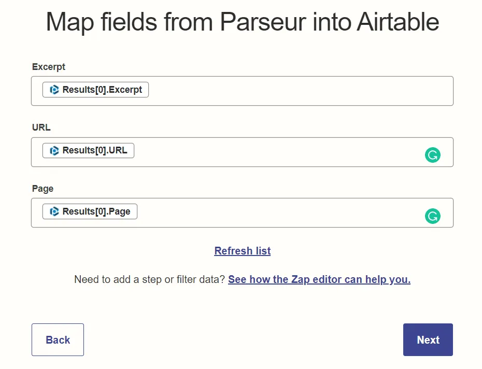The width and height of the screenshot is (482, 369).
Task: Click the Grammarly icon in the Page field
Action: click(x=433, y=216)
